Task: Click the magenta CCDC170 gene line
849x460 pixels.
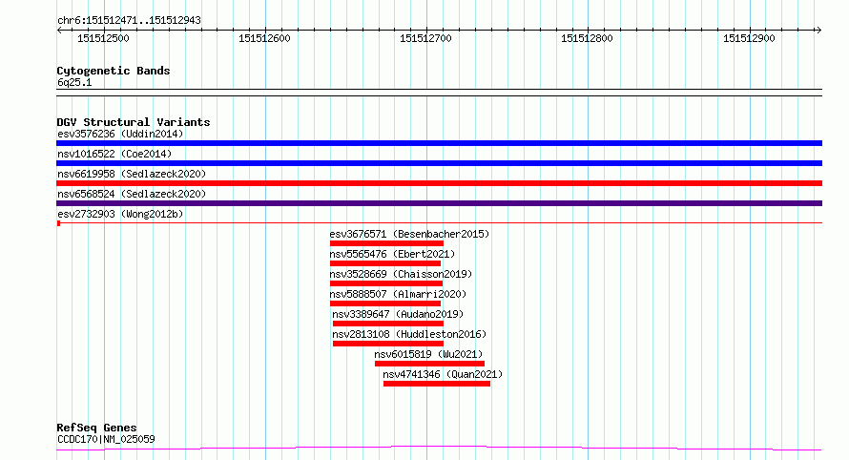Action: (x=439, y=448)
